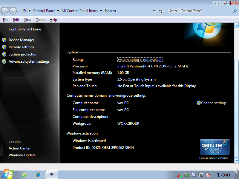The image size is (239, 179).
Task: Select All Control Panel Items breadcrumb
Action: pos(79,11)
